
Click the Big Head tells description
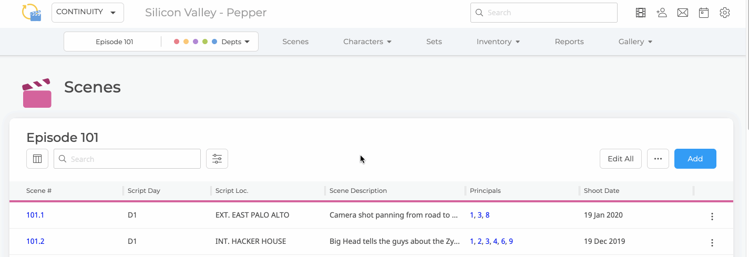coord(395,241)
